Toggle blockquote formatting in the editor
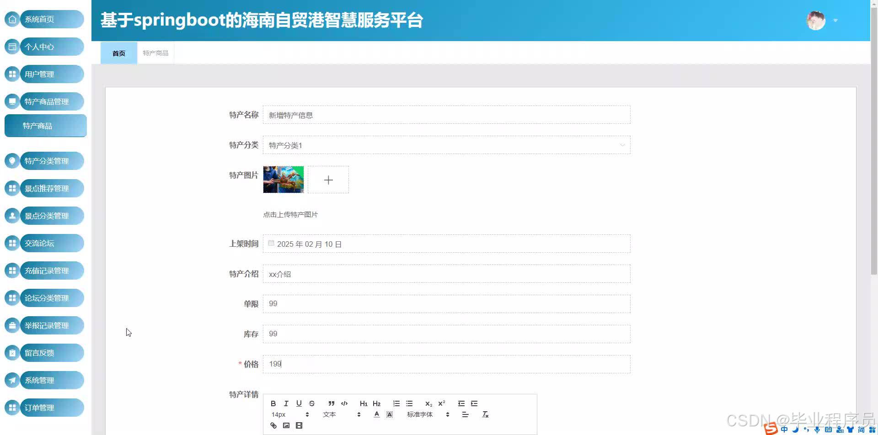878x435 pixels. click(331, 403)
